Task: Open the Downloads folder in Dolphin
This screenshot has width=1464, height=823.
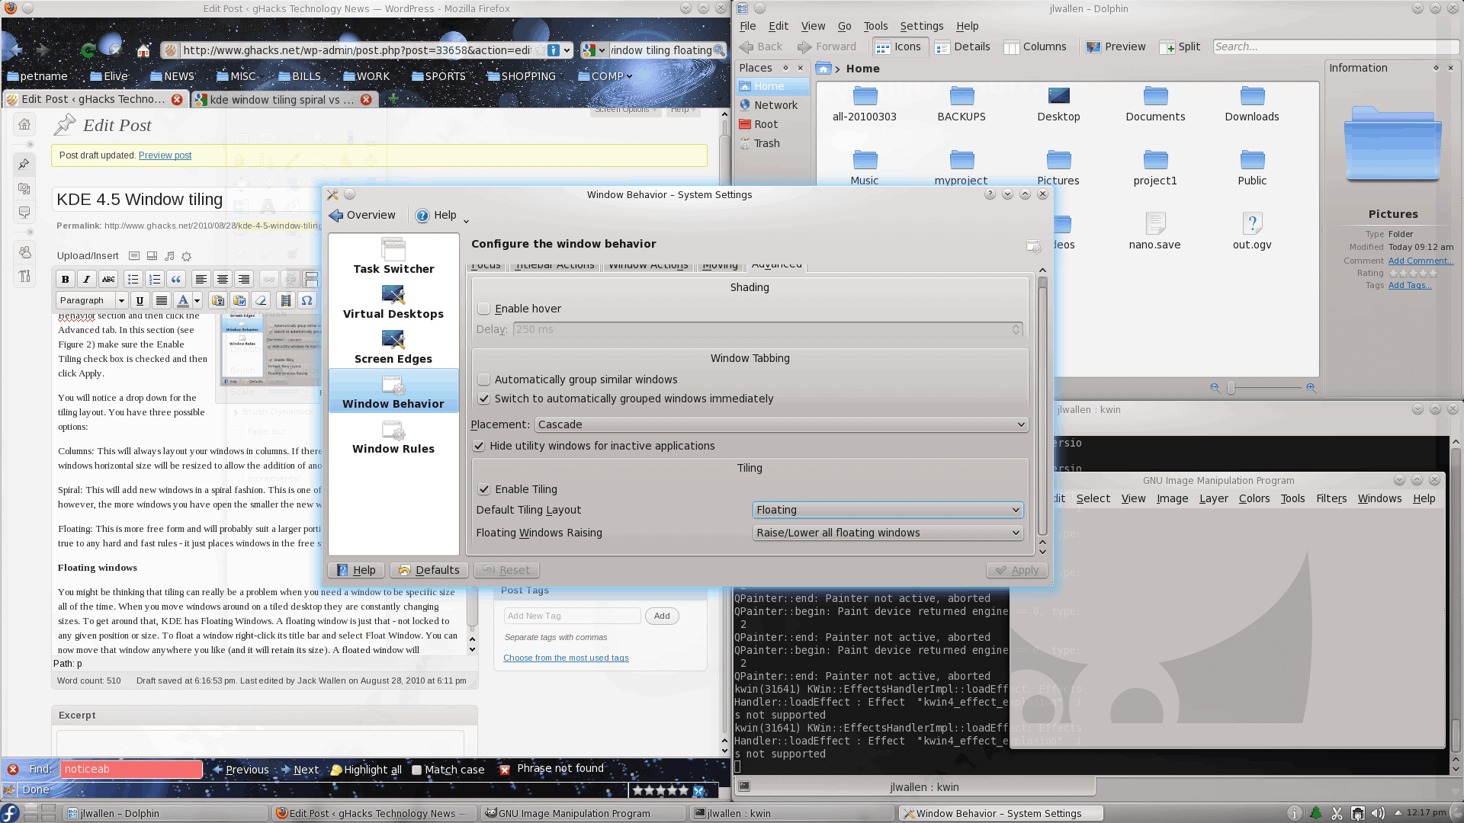Action: pyautogui.click(x=1252, y=104)
